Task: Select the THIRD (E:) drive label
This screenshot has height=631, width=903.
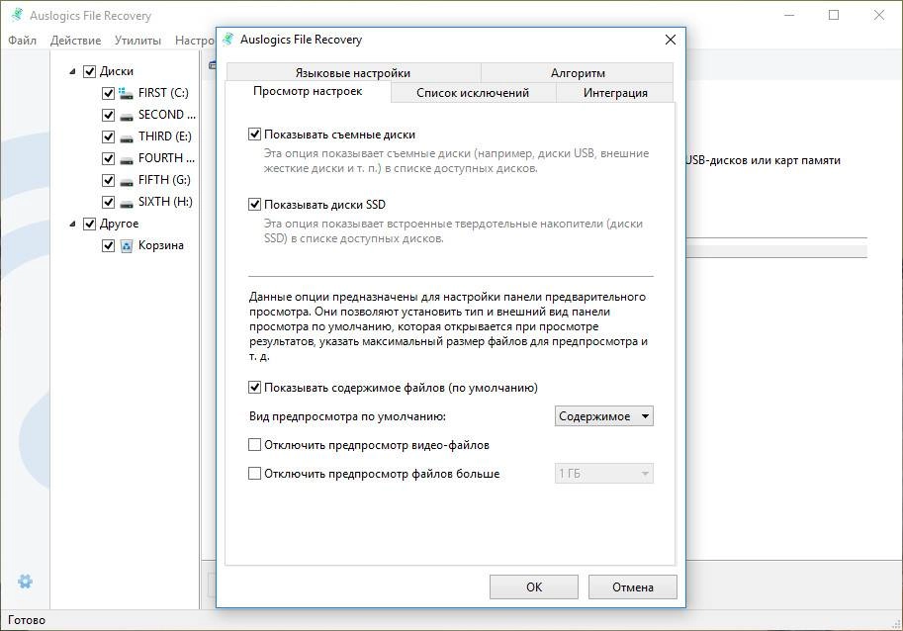Action: click(x=165, y=136)
